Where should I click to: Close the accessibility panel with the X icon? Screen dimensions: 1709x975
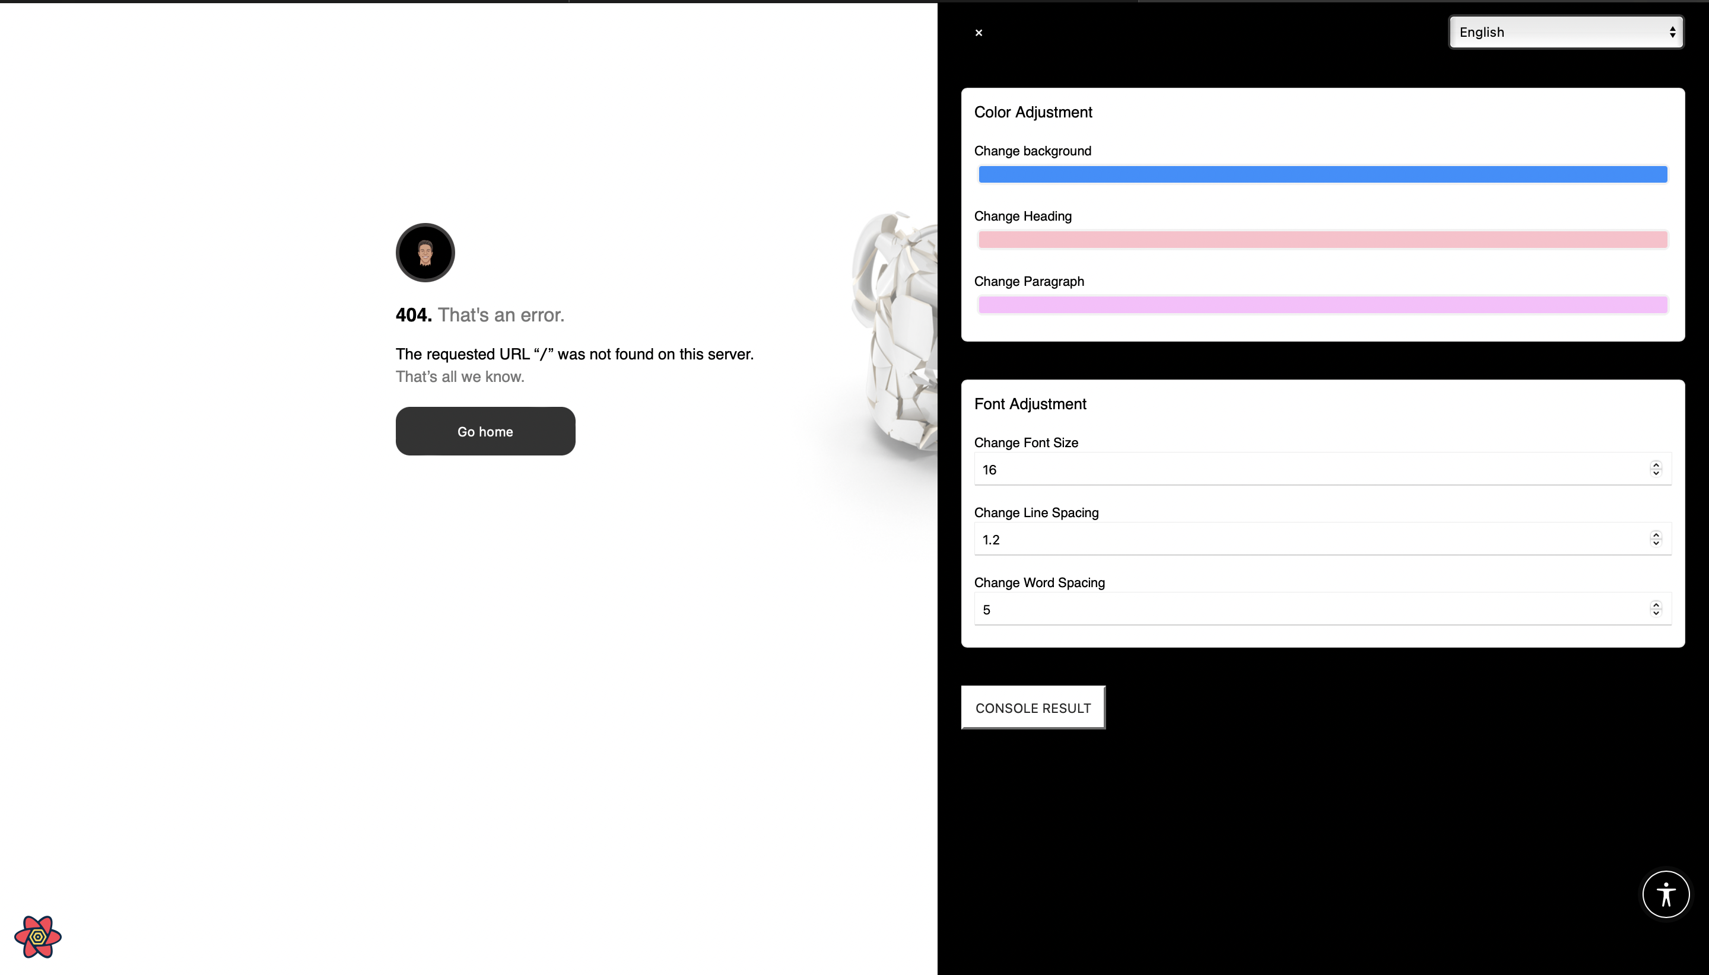[x=978, y=32]
